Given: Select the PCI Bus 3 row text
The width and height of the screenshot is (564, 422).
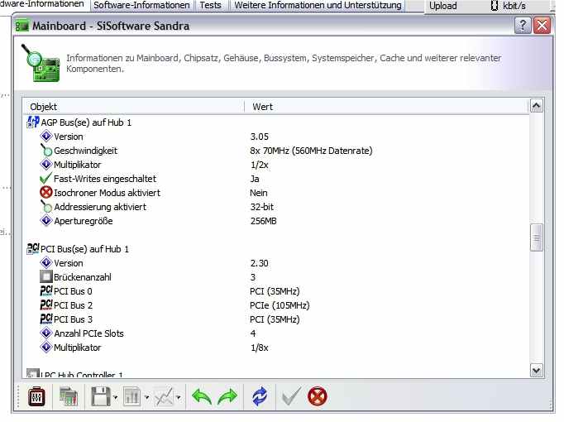Looking at the screenshot, I should point(73,319).
